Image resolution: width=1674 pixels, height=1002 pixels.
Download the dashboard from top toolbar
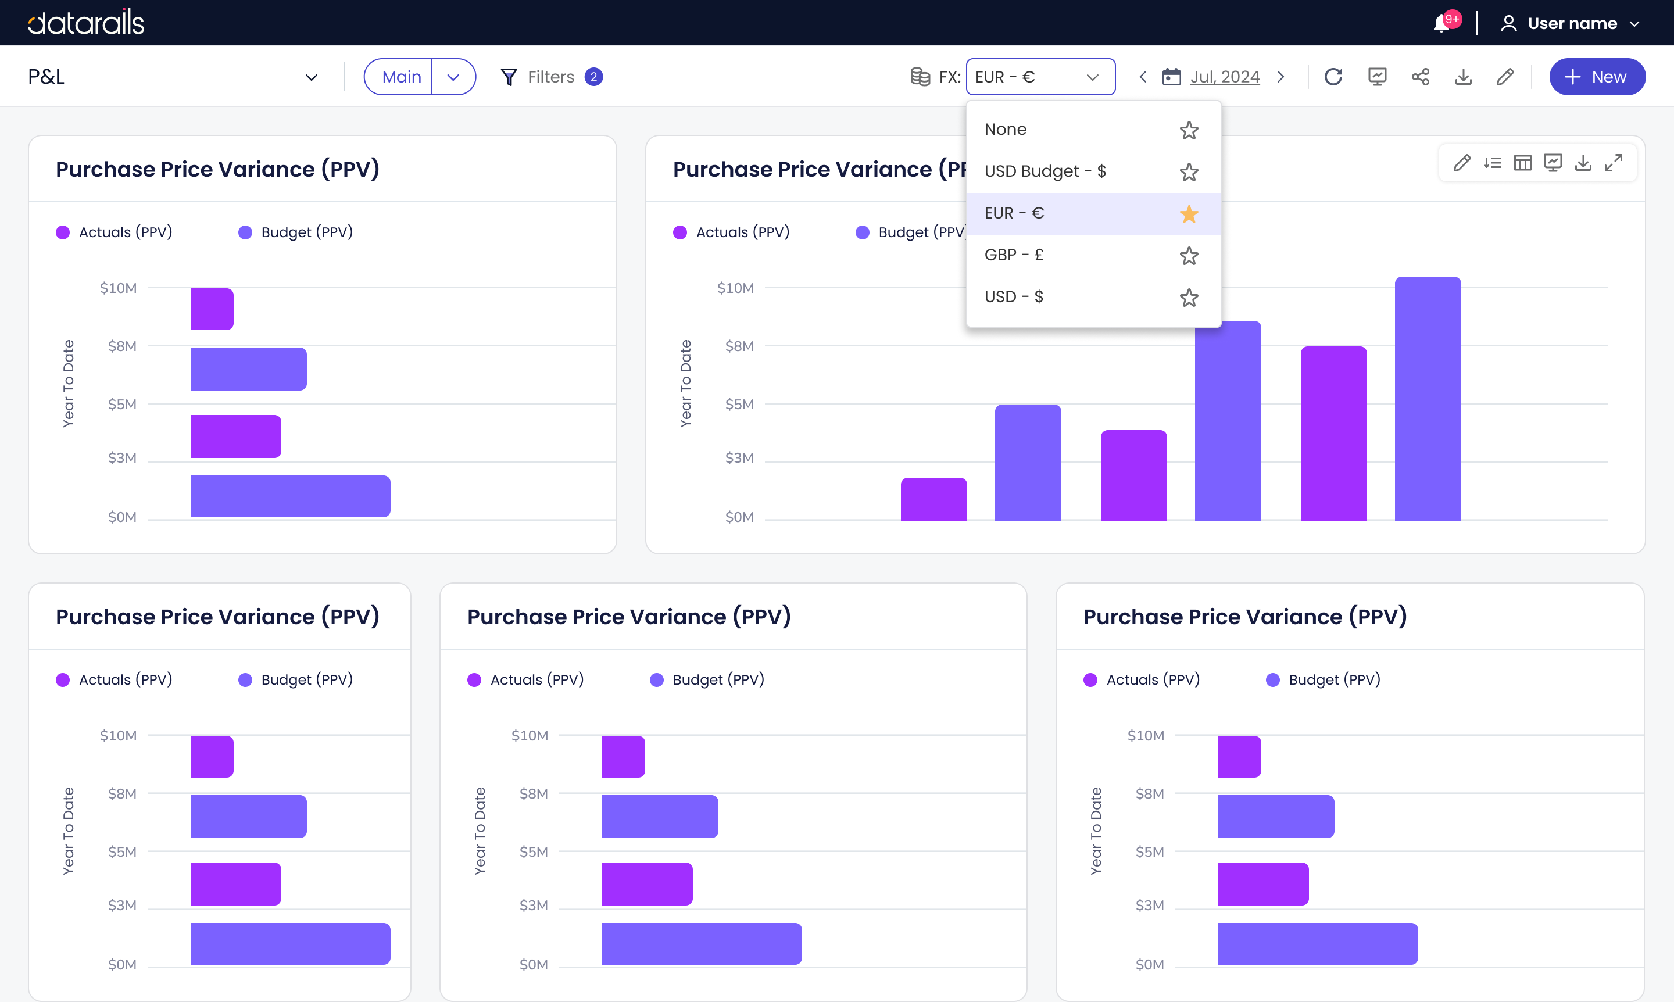tap(1462, 77)
